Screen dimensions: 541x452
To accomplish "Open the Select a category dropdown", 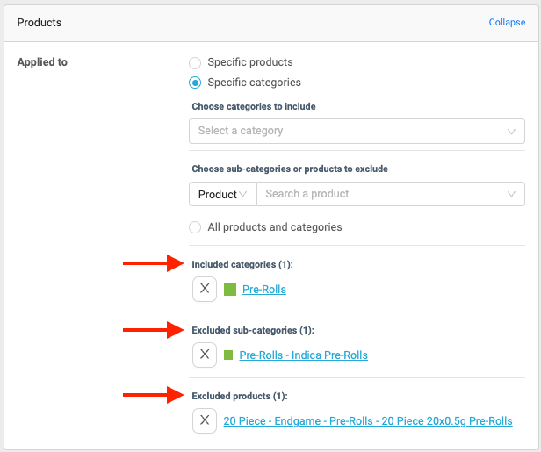I will [x=357, y=131].
